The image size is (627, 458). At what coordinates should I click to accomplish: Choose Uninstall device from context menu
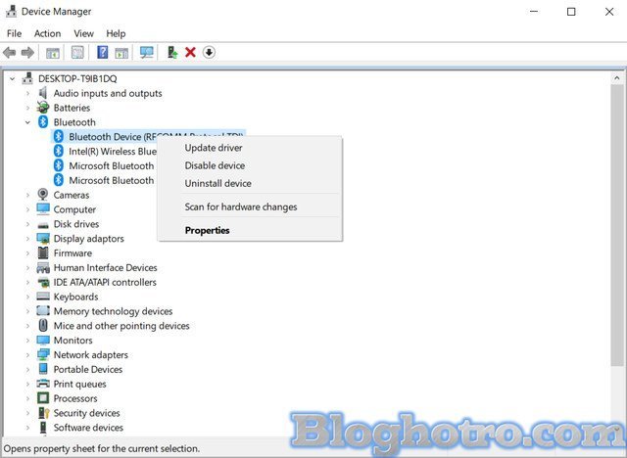250,183
